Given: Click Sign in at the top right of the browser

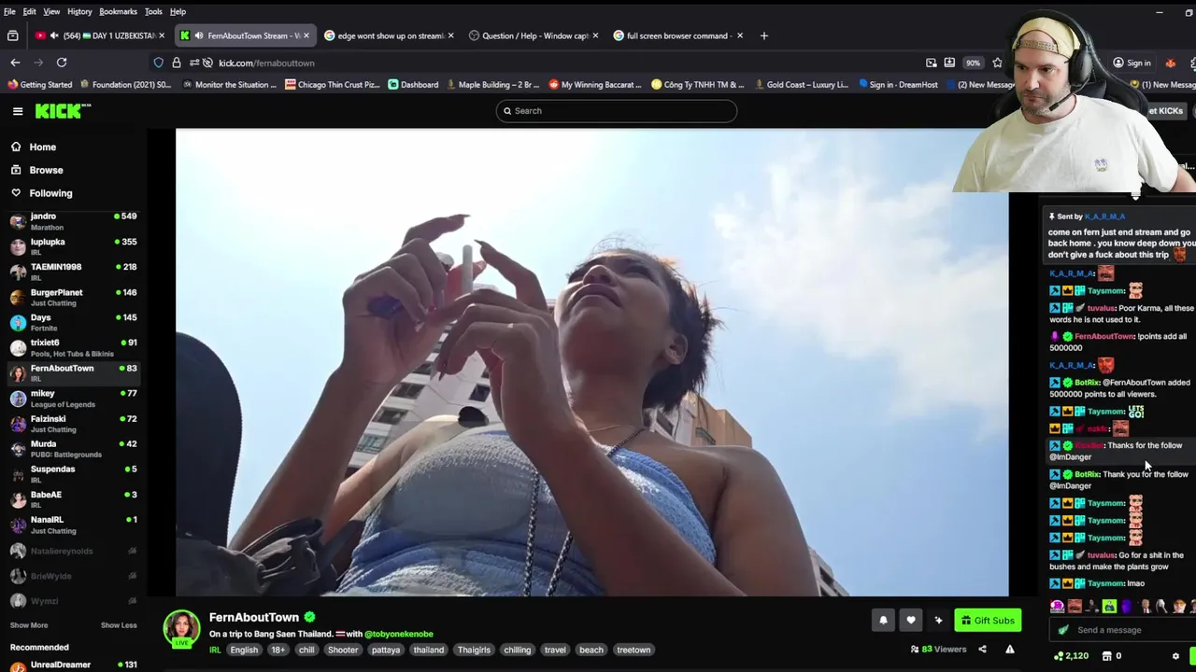Looking at the screenshot, I should pos(1132,63).
